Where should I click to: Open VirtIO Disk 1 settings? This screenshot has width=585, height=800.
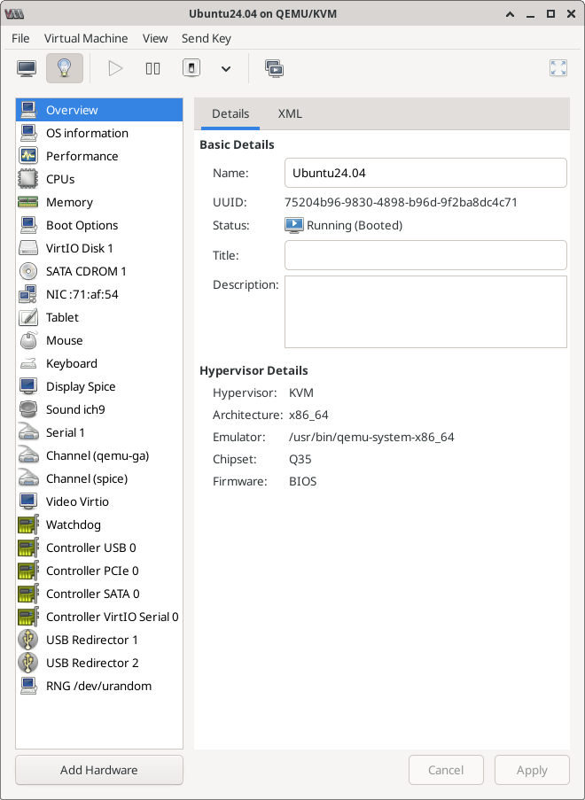tap(79, 248)
